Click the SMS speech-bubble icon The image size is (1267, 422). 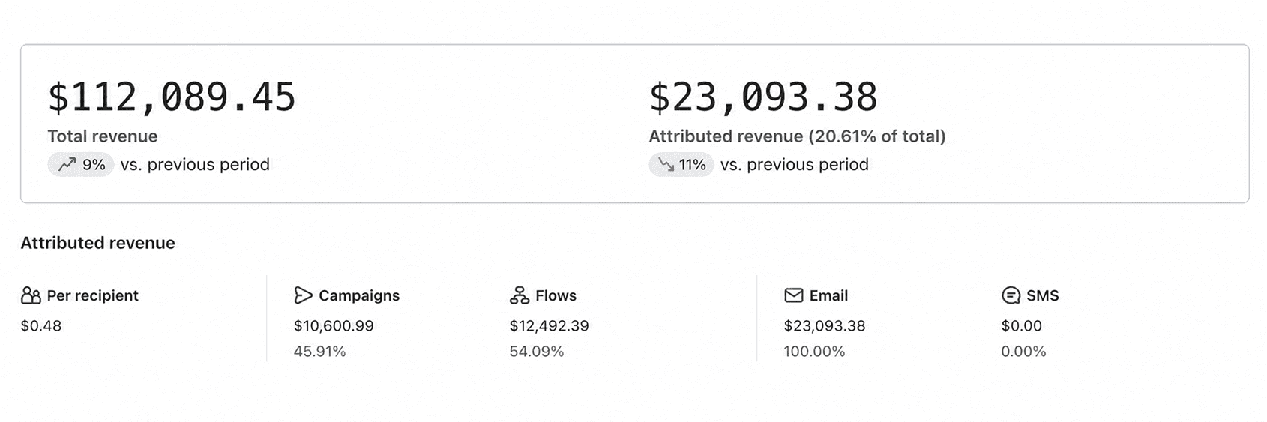tap(1011, 295)
